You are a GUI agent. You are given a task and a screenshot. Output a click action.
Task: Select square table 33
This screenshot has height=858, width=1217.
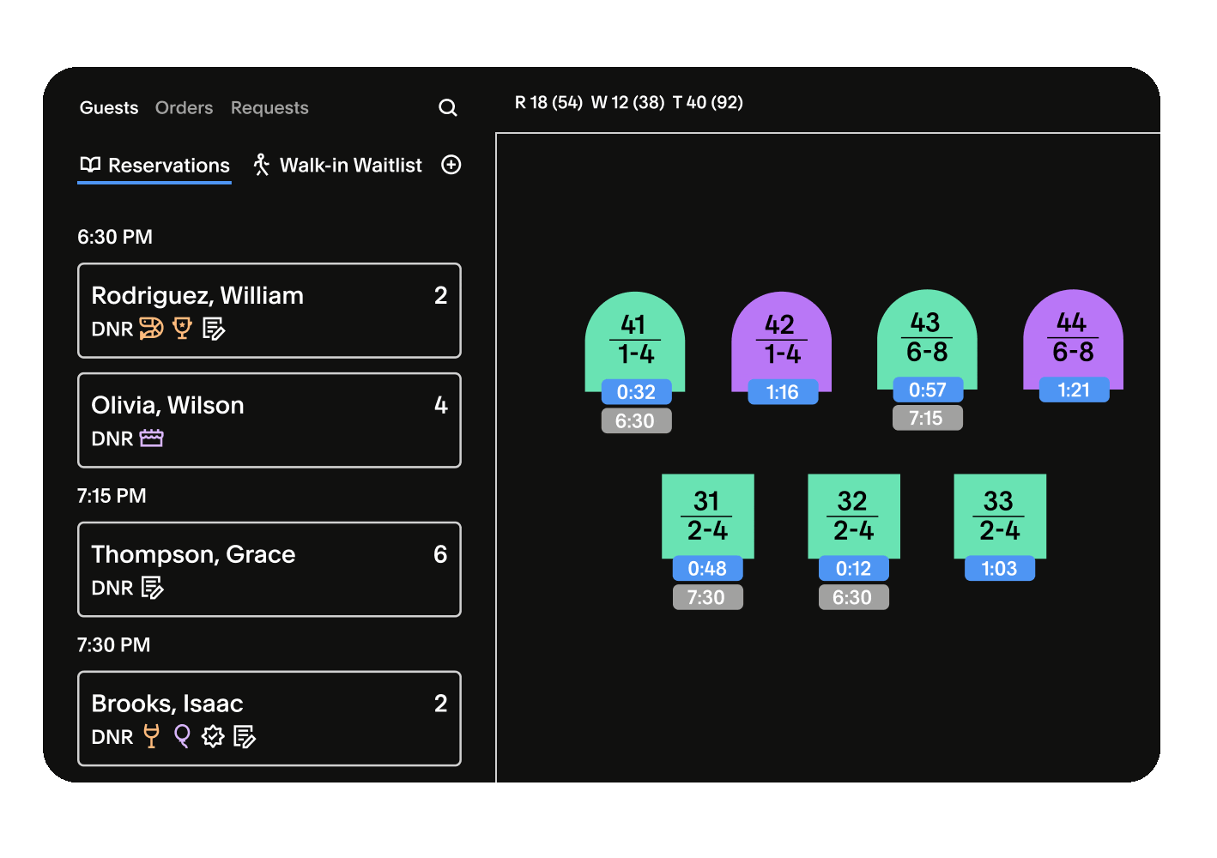click(x=1000, y=516)
